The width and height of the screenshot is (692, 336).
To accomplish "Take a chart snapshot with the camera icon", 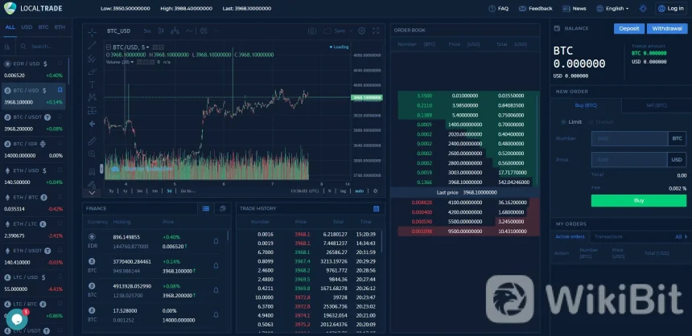I will (312, 31).
